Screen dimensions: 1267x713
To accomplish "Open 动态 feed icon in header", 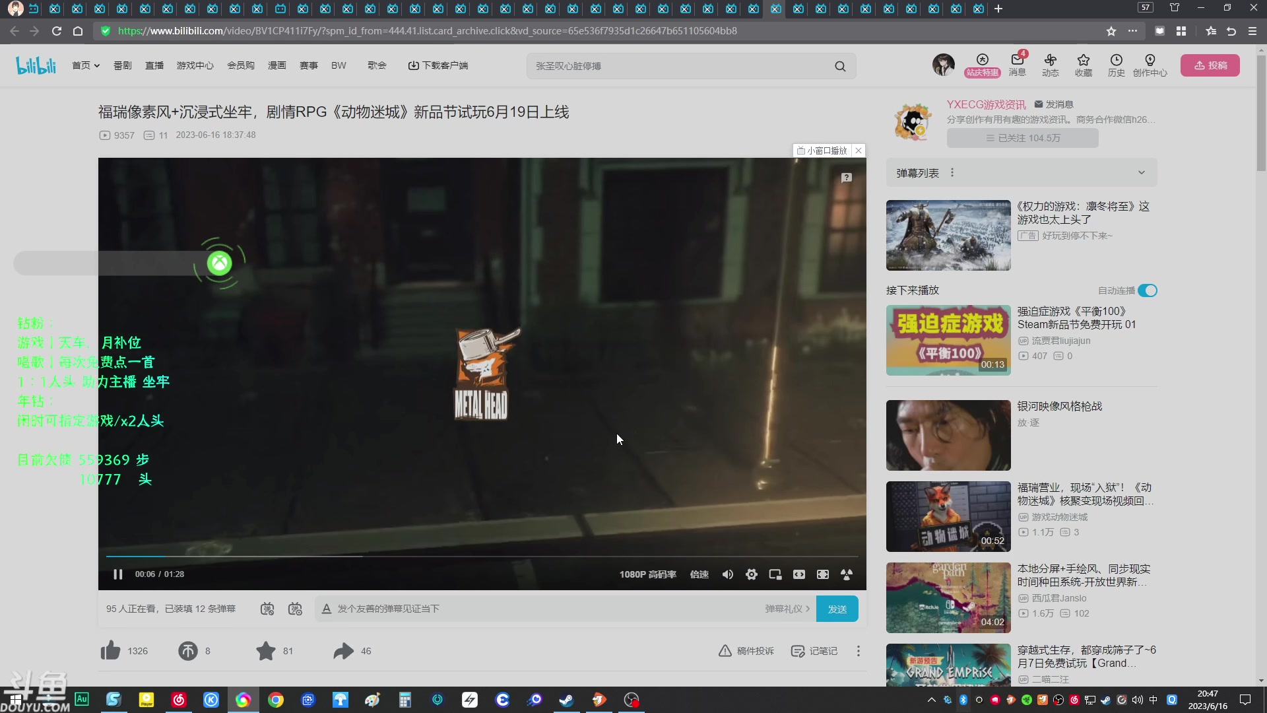I will point(1050,65).
